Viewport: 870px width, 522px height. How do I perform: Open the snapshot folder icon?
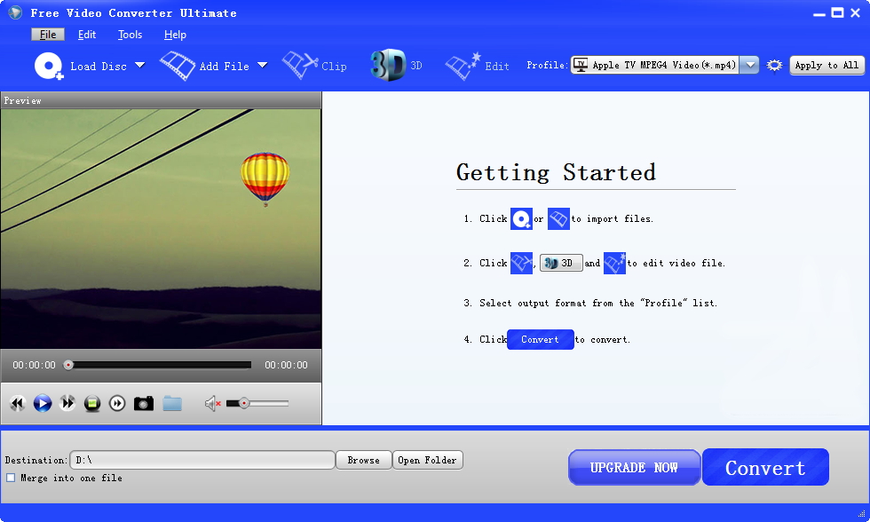[172, 403]
